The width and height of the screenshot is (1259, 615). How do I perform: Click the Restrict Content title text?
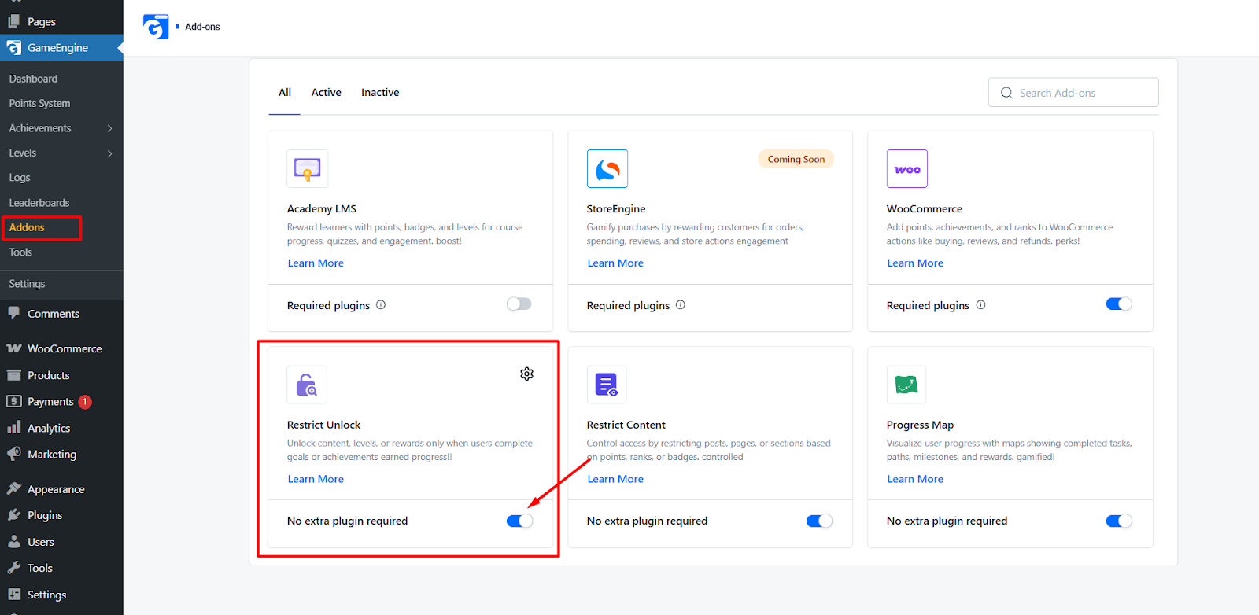626,425
